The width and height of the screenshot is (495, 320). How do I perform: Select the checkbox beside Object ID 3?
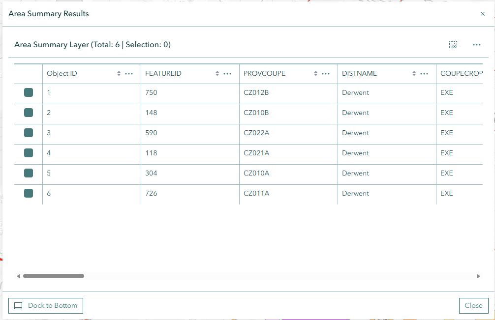[x=28, y=133]
